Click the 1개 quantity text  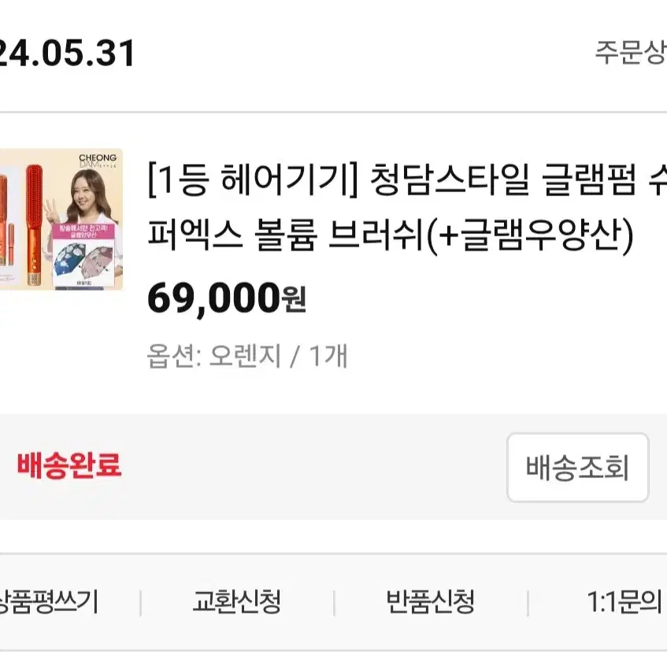point(328,356)
